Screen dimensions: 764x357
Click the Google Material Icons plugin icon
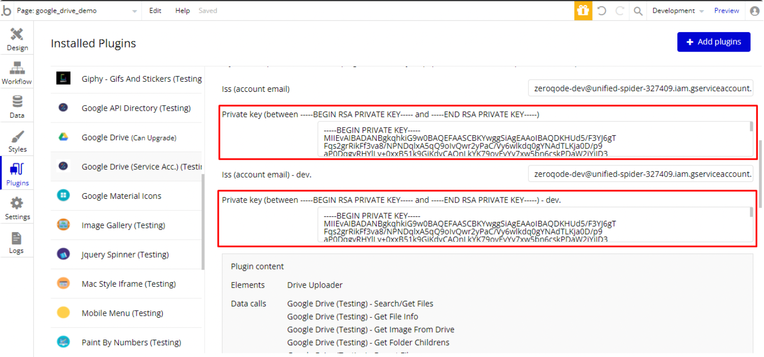click(x=63, y=195)
